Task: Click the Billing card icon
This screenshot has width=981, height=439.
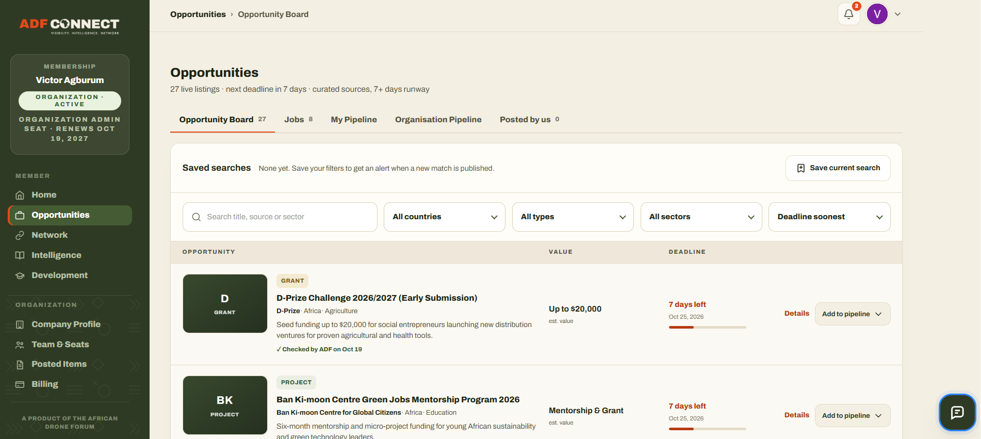Action: [20, 384]
